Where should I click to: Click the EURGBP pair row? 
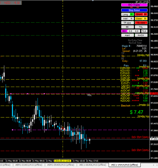134,81
